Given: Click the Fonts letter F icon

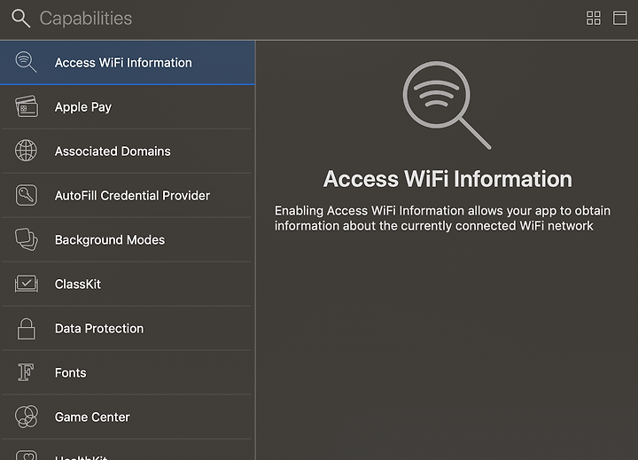Looking at the screenshot, I should coord(26,372).
